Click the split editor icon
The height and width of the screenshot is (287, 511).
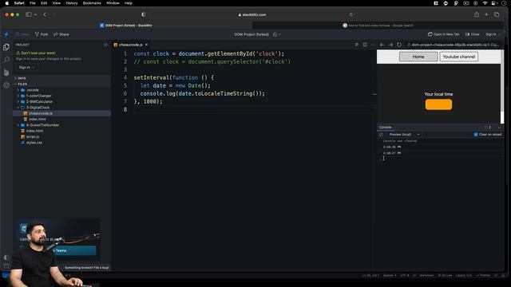pos(365,45)
